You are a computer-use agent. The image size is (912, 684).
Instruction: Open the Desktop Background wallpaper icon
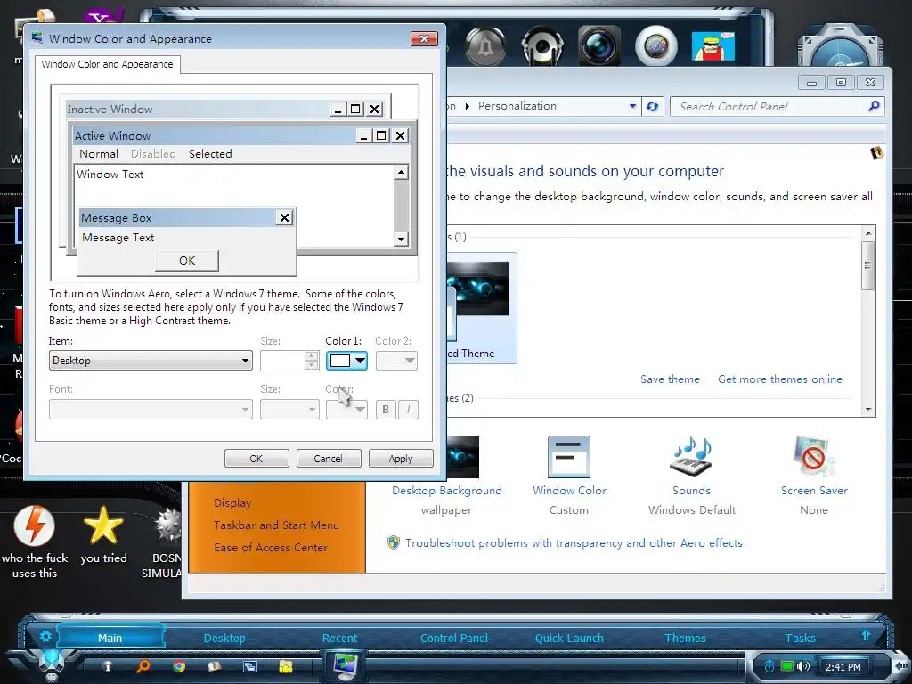[x=463, y=457]
